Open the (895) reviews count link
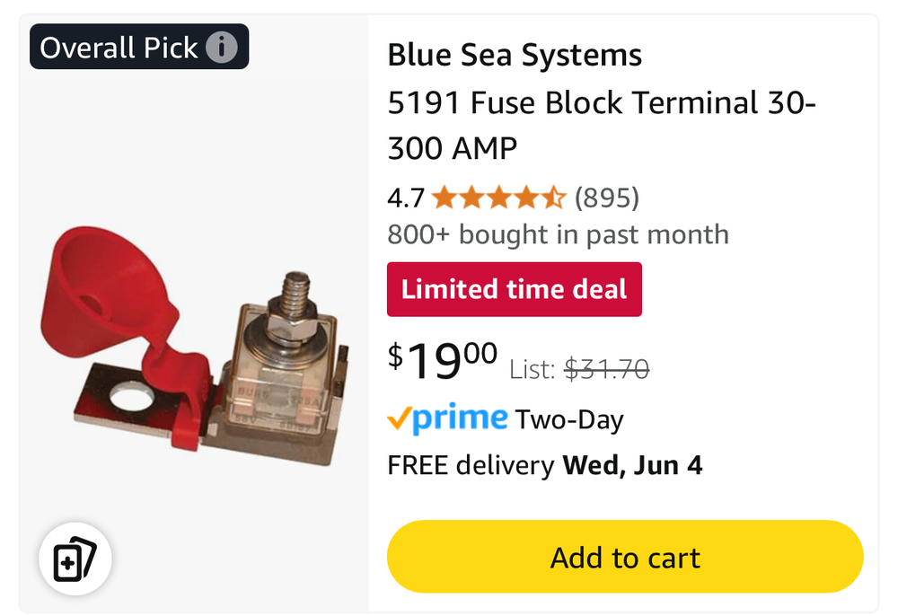The height and width of the screenshot is (616, 898). 607,197
